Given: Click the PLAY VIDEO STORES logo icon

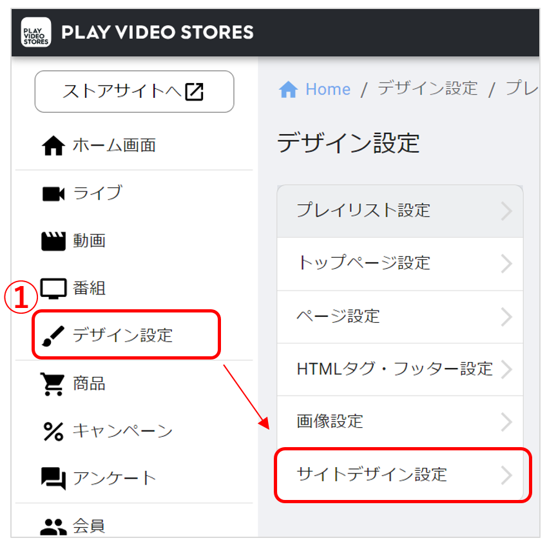Looking at the screenshot, I should point(36,32).
